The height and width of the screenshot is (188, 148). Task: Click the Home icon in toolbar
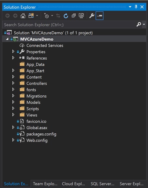23,16
